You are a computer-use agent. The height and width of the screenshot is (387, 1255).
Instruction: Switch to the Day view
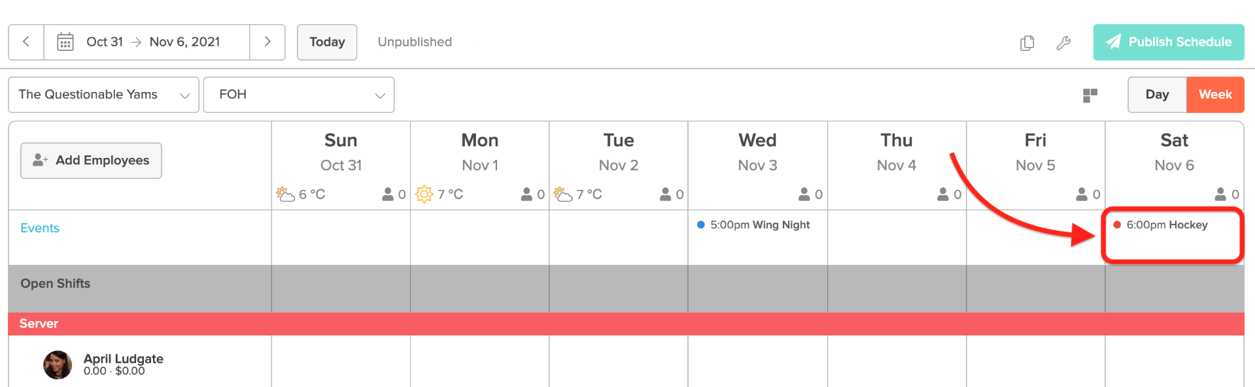tap(1156, 94)
